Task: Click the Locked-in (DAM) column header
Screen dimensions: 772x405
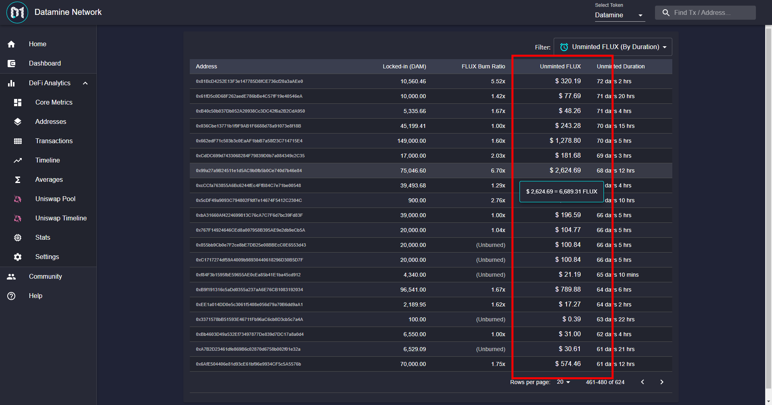Action: [x=404, y=67]
